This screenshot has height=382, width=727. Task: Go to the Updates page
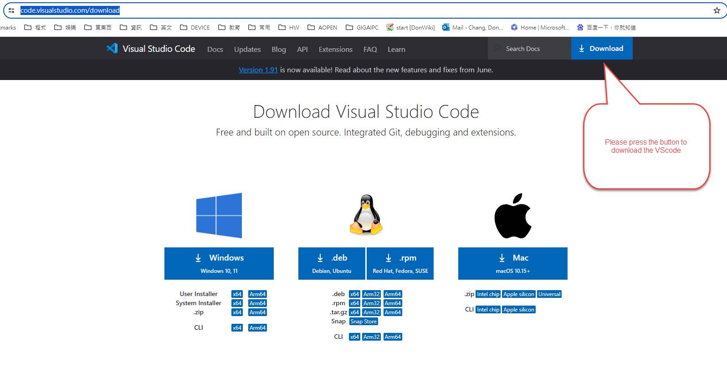coord(247,49)
